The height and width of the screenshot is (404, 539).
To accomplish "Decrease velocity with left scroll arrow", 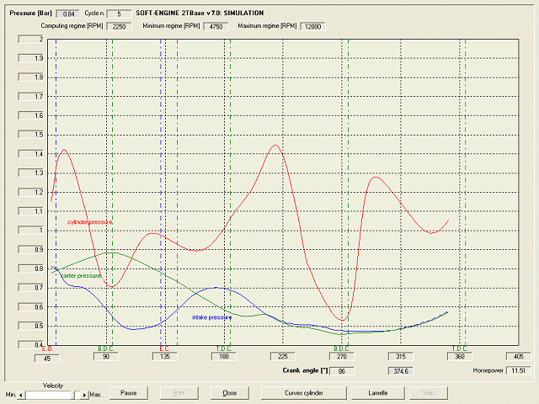I will click(x=21, y=395).
